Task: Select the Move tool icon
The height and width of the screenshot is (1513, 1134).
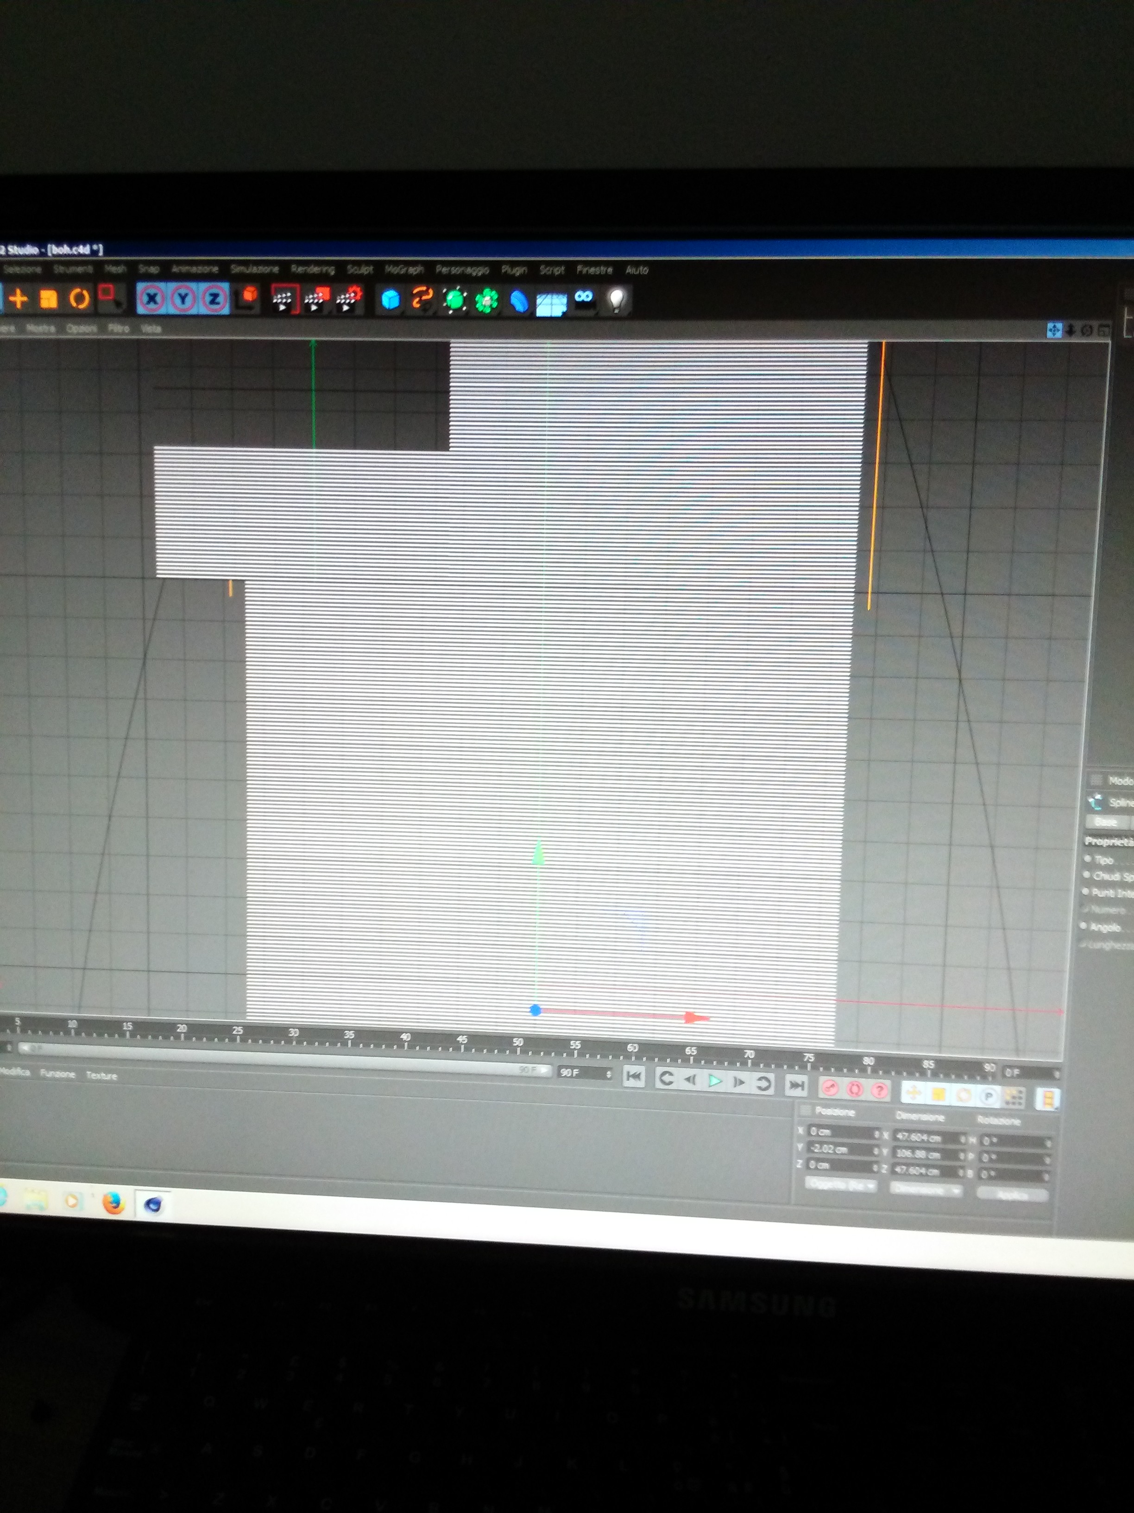Action: 19,298
